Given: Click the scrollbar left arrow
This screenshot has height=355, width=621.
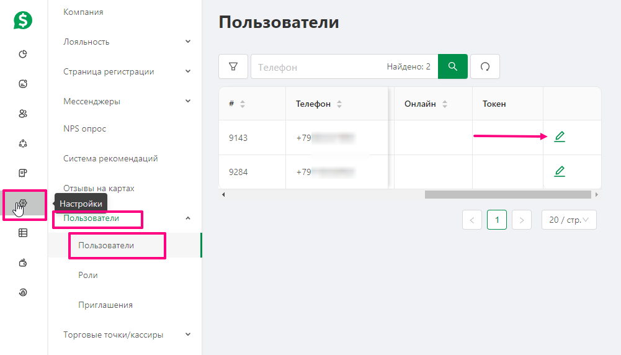Looking at the screenshot, I should pos(223,194).
